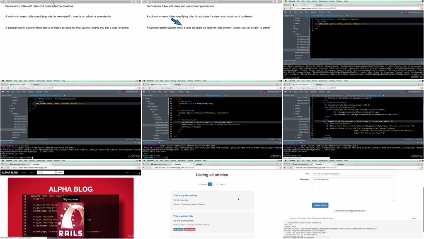424x239 pixels.
Task: Click the stop-loading X icon in edit form frame
Action: (291, 168)
